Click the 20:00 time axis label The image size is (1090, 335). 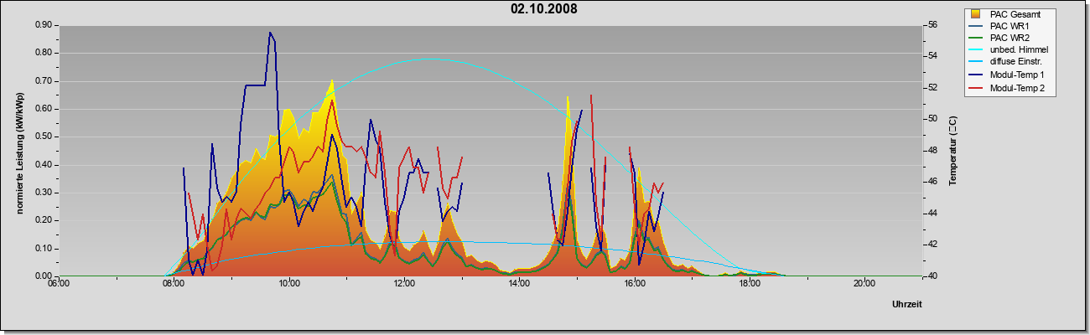click(x=864, y=284)
